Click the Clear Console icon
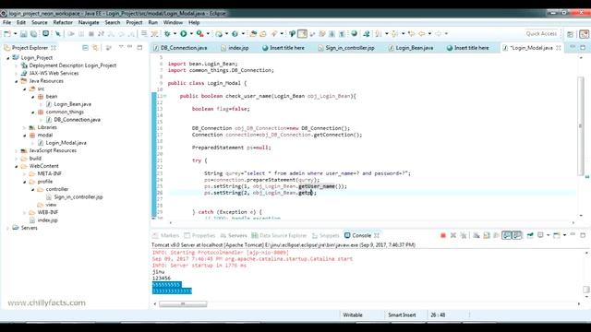 pos(476,236)
